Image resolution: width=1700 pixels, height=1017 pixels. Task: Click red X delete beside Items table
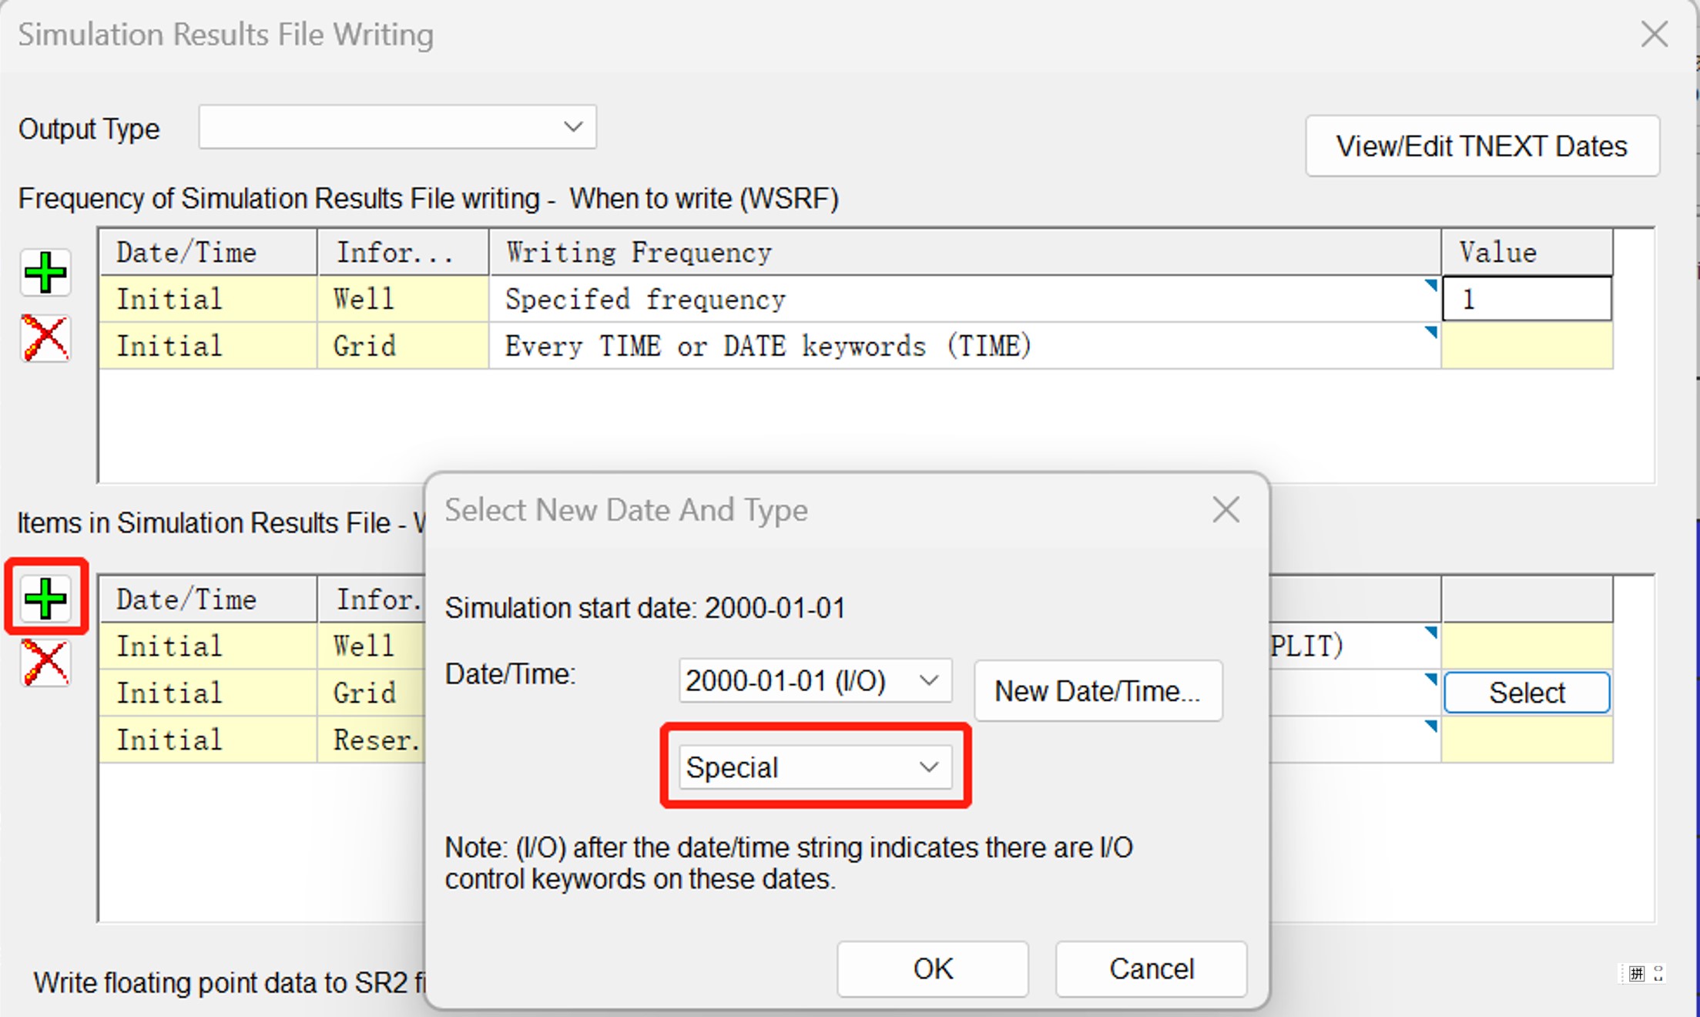45,663
